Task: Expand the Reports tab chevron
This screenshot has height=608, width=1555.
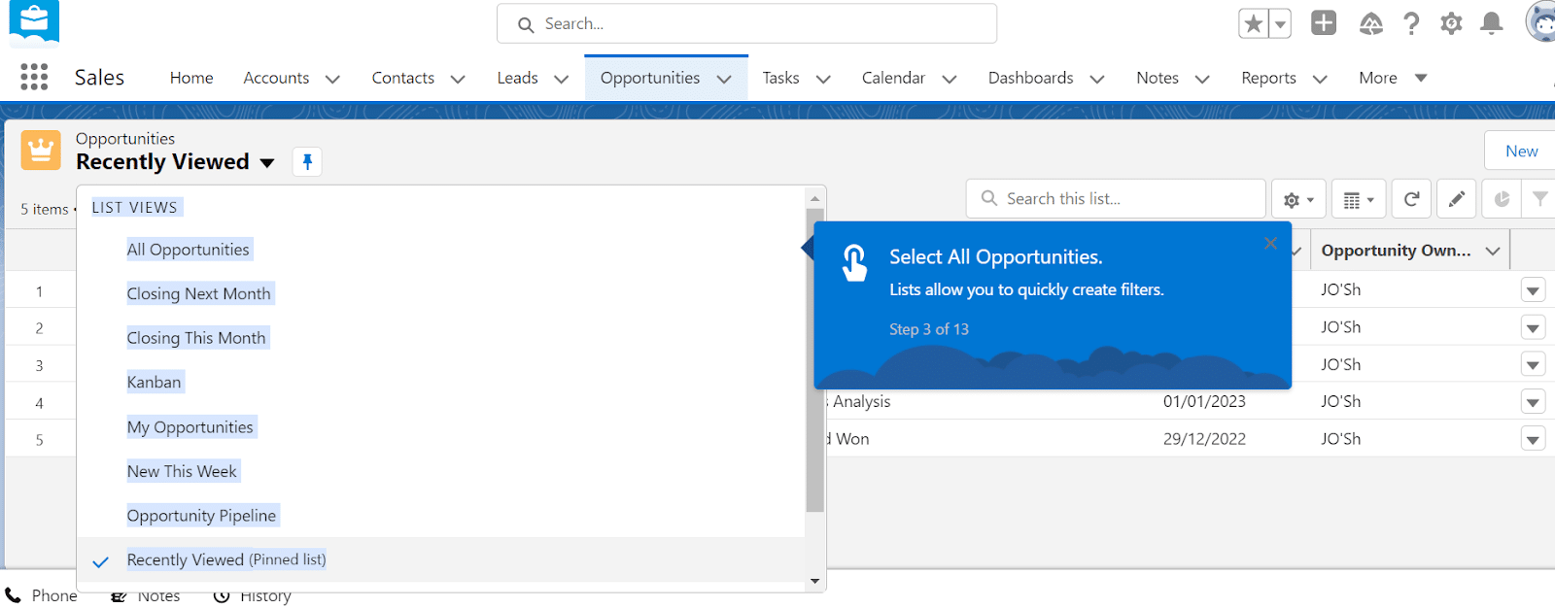Action: (x=1320, y=79)
